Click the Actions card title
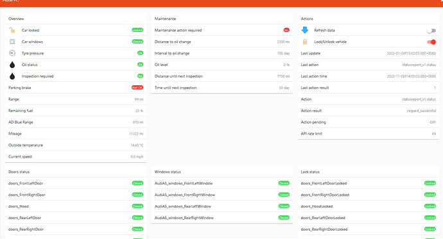The image size is (443, 239). point(307,19)
